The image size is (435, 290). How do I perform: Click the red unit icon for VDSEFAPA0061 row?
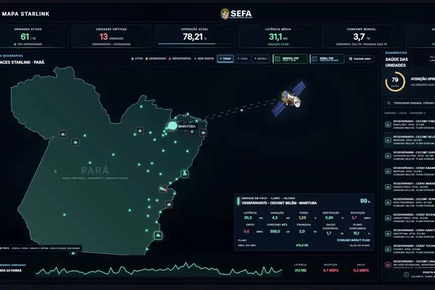(x=388, y=265)
